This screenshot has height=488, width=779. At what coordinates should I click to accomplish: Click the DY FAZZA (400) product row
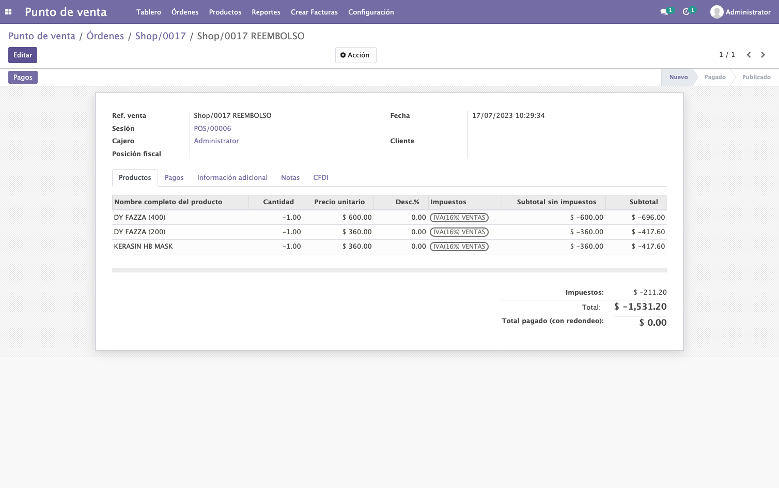pyautogui.click(x=389, y=218)
